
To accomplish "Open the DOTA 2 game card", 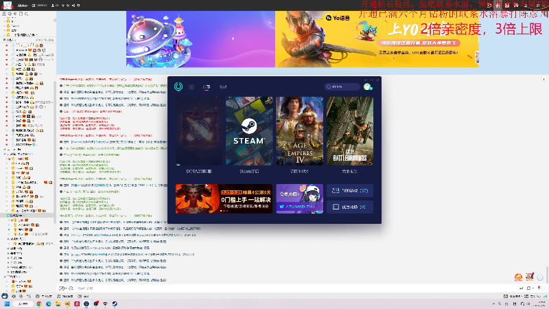I will 199,130.
